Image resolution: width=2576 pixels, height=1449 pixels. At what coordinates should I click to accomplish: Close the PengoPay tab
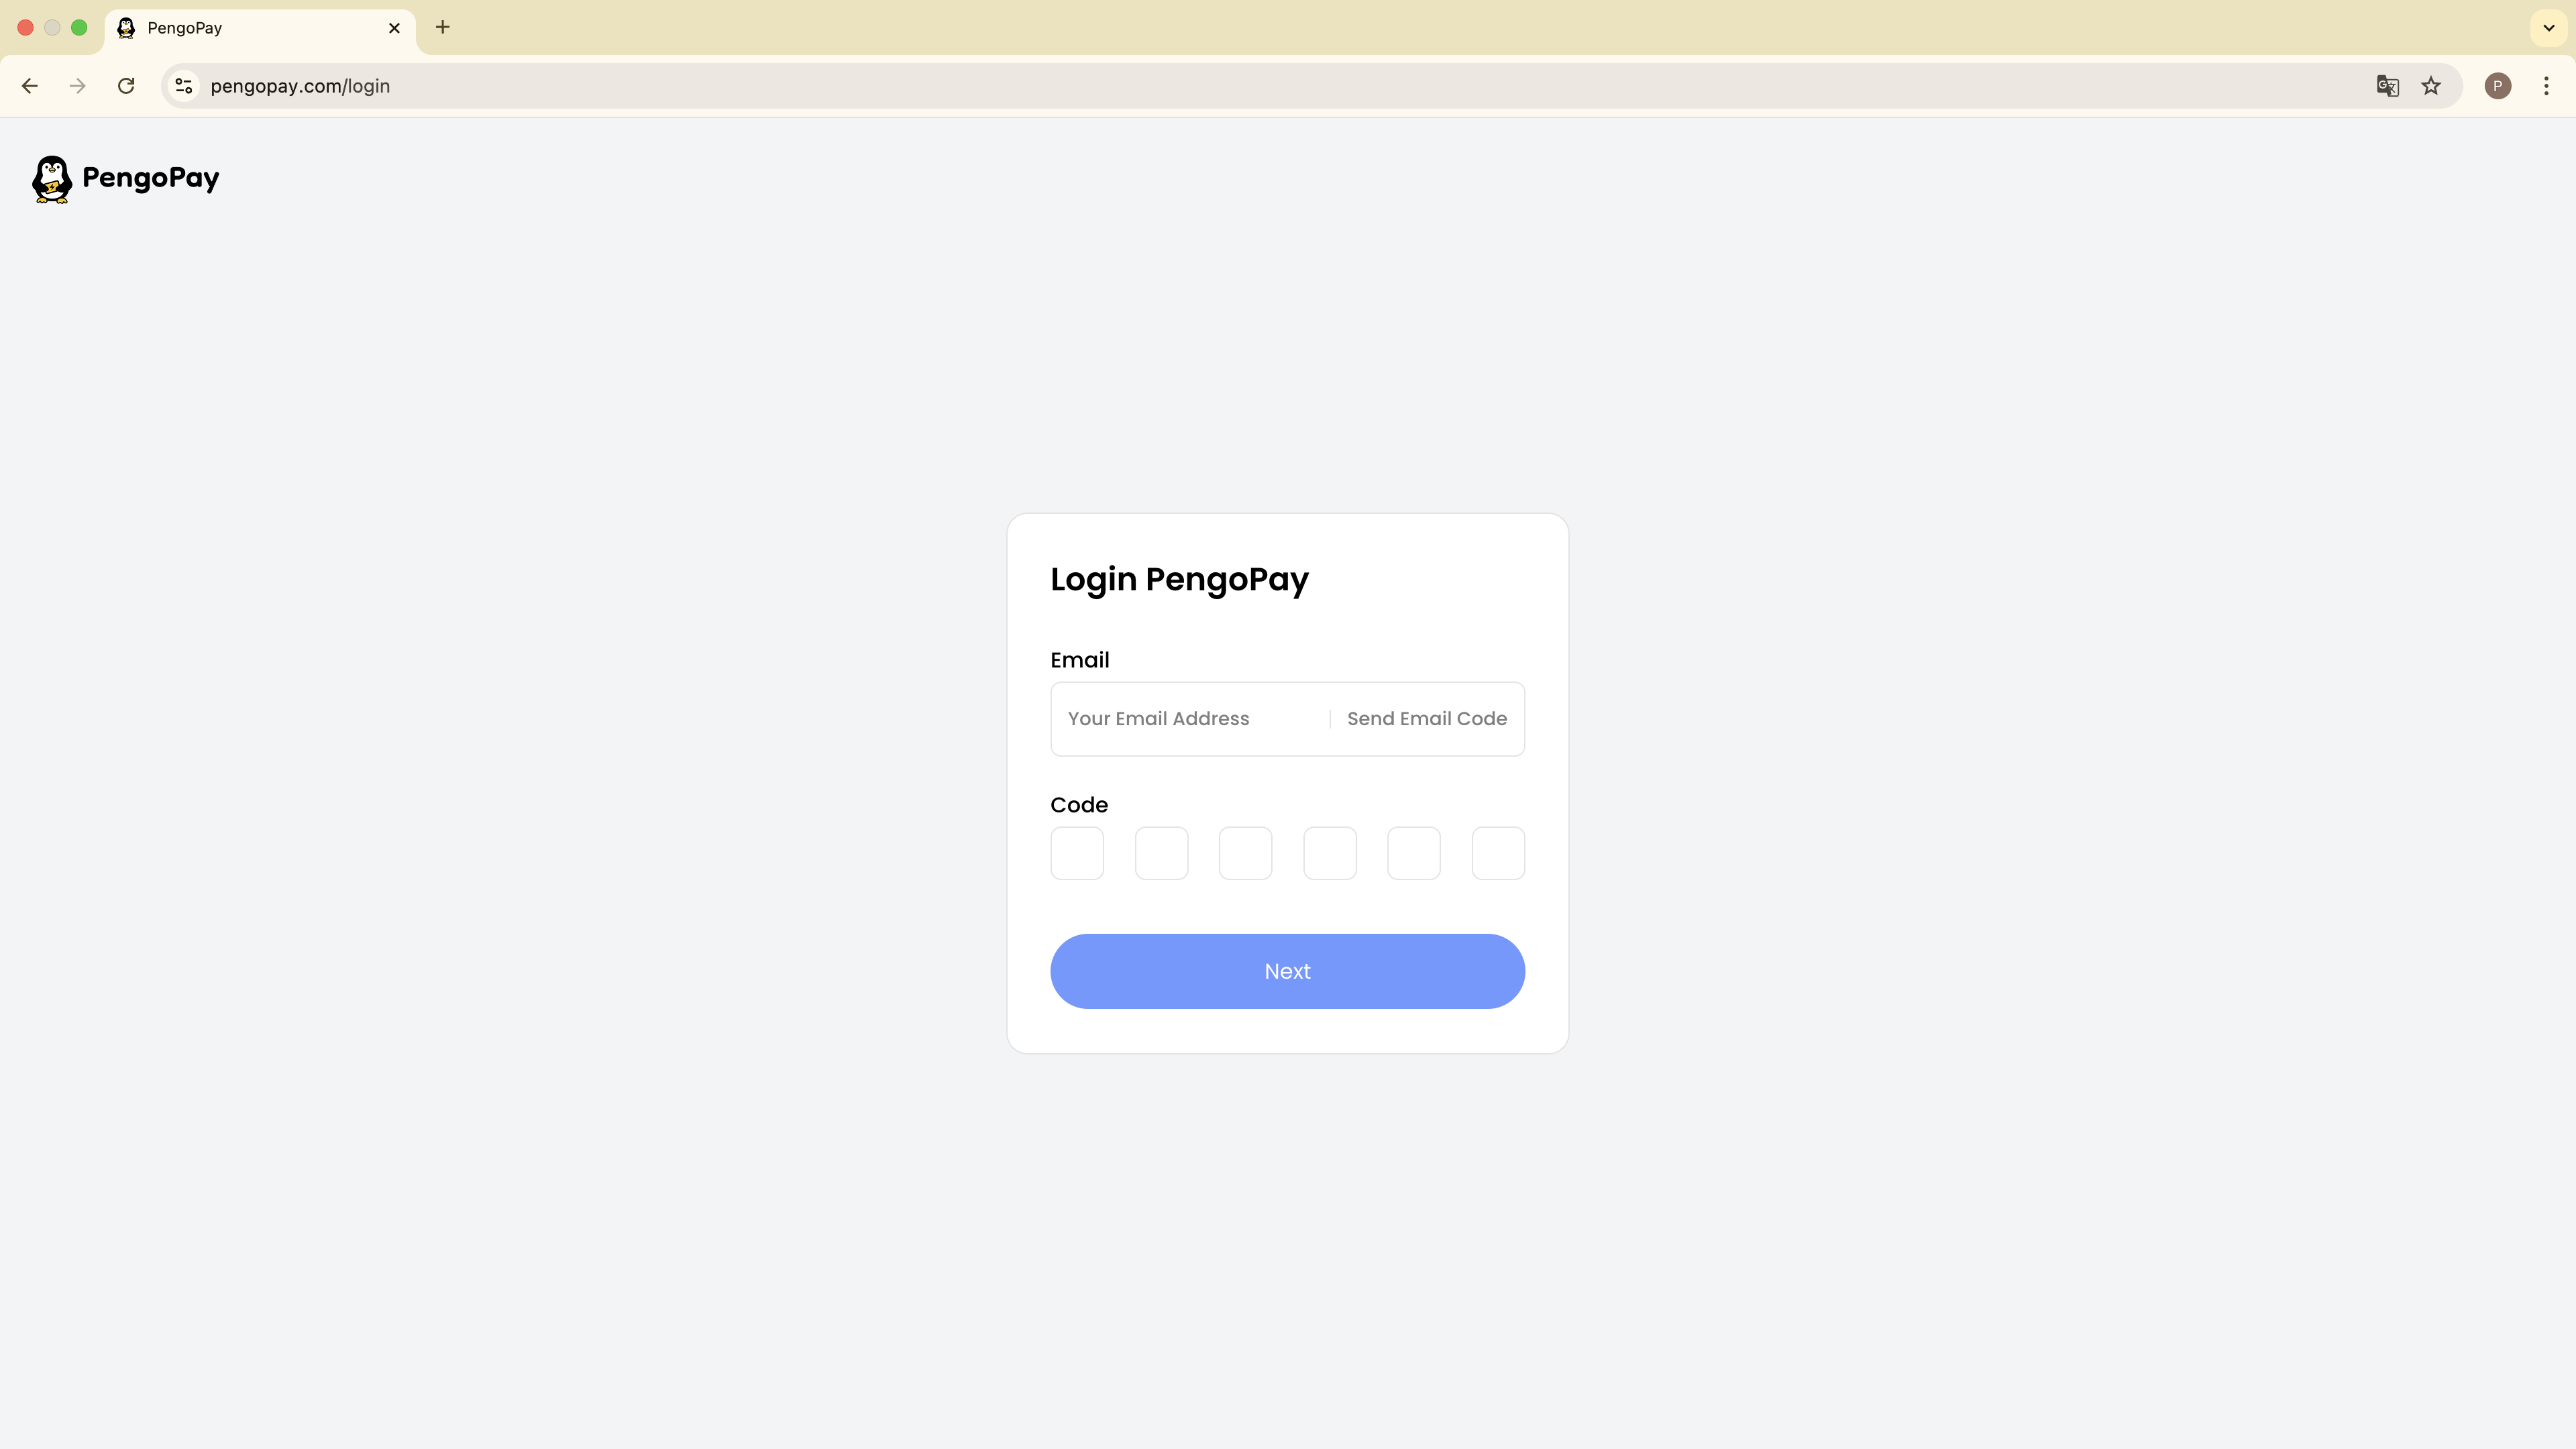coord(394,28)
